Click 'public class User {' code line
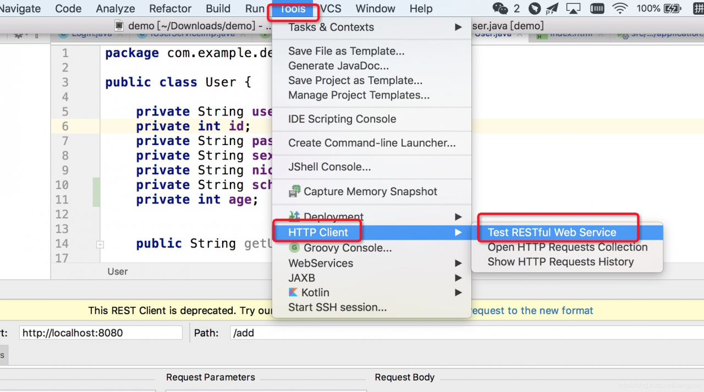Image resolution: width=704 pixels, height=392 pixels. (178, 82)
